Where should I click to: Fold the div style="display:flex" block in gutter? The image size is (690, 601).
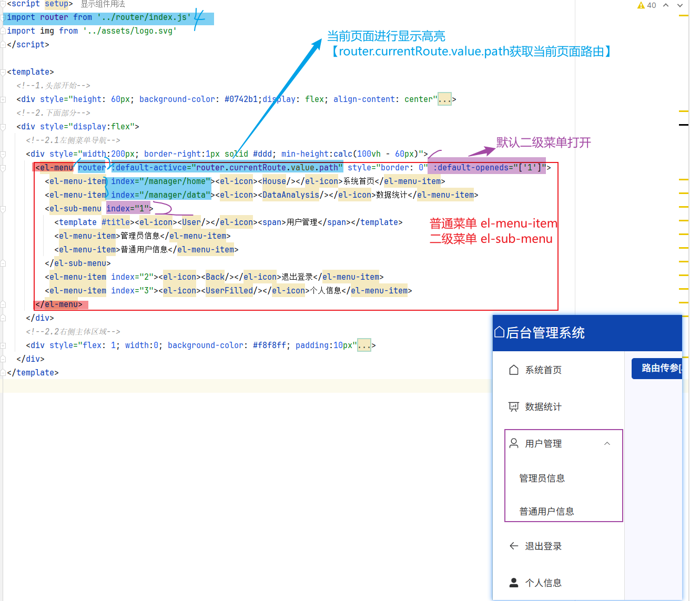[3, 127]
